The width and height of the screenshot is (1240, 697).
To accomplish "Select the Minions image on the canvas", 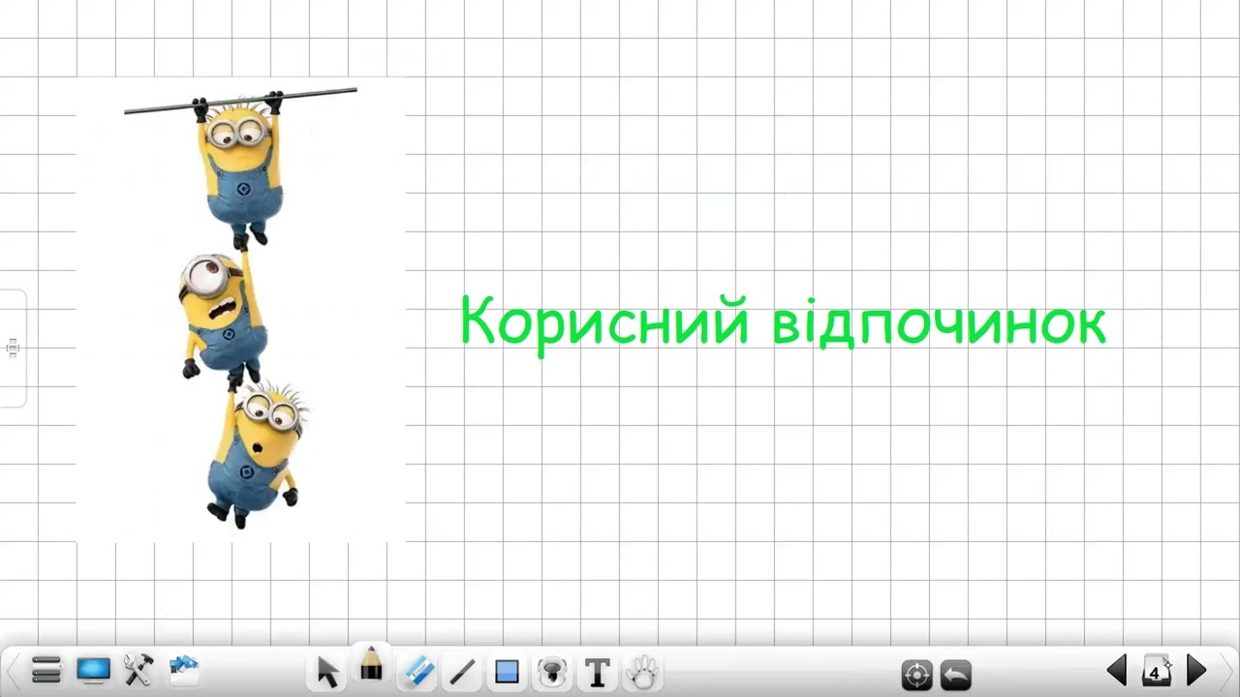I will (240, 310).
